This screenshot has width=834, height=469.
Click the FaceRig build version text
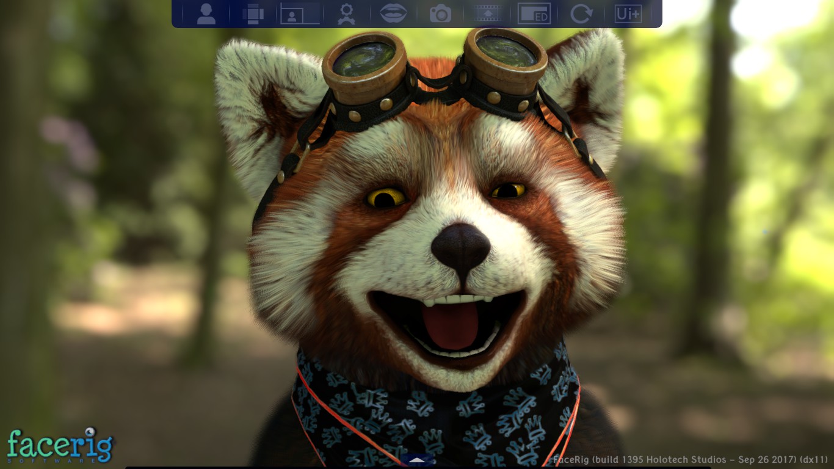click(693, 462)
